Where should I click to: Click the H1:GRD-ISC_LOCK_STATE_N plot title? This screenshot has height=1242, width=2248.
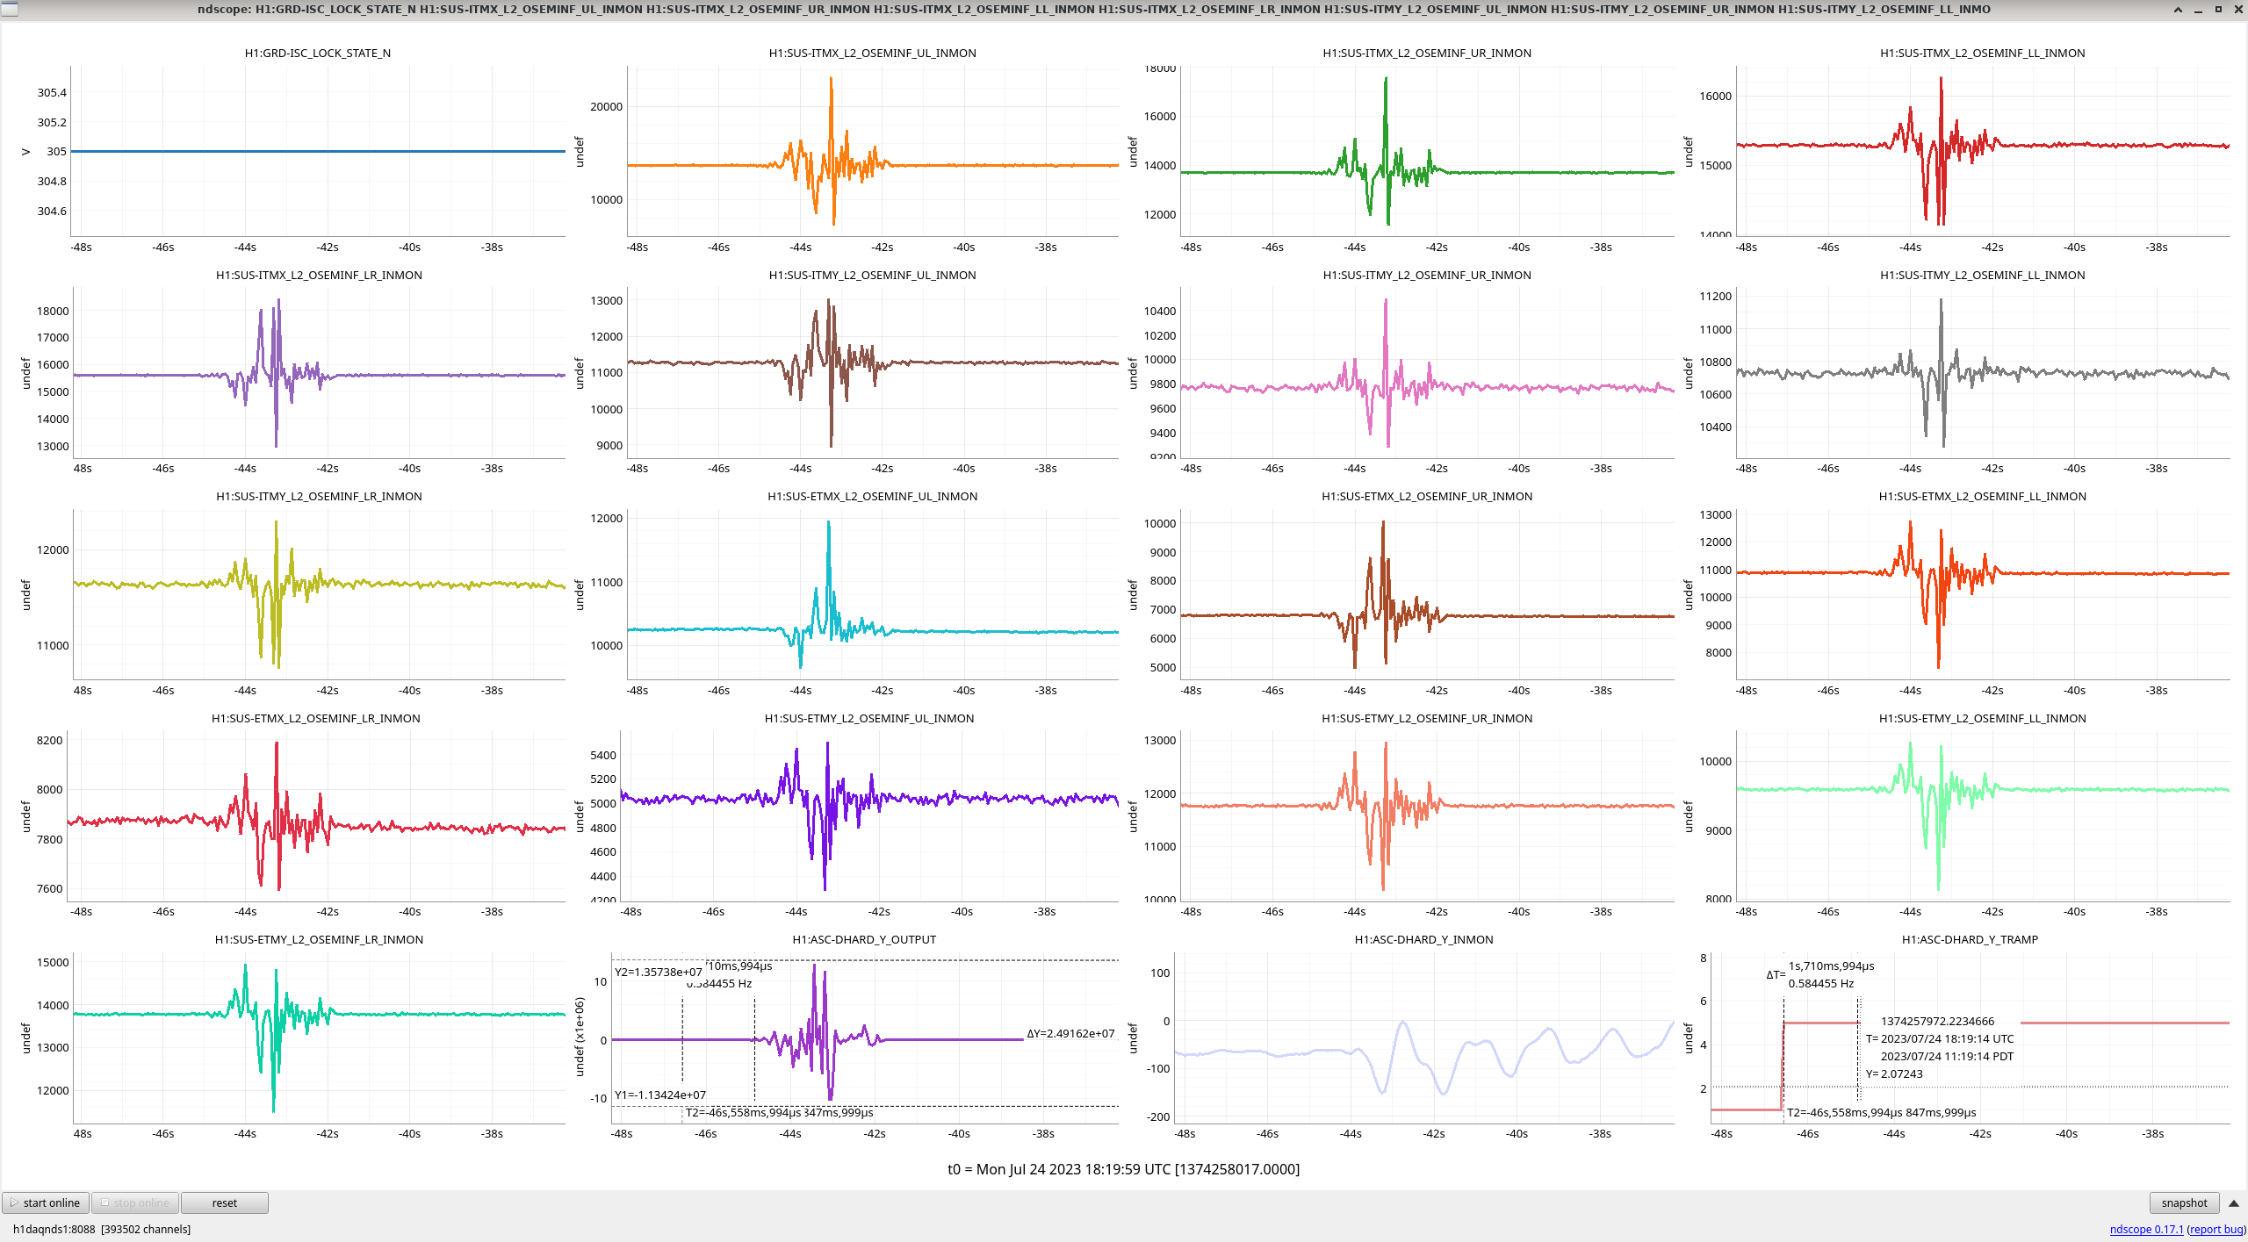point(317,53)
